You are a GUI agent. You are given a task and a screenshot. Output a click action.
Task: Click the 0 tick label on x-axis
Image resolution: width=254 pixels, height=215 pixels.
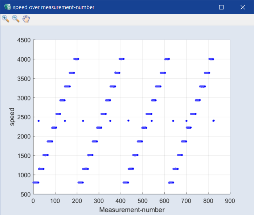click(x=33, y=201)
